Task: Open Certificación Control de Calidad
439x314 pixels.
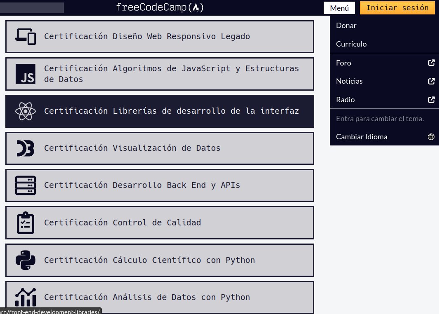Action: [160, 223]
